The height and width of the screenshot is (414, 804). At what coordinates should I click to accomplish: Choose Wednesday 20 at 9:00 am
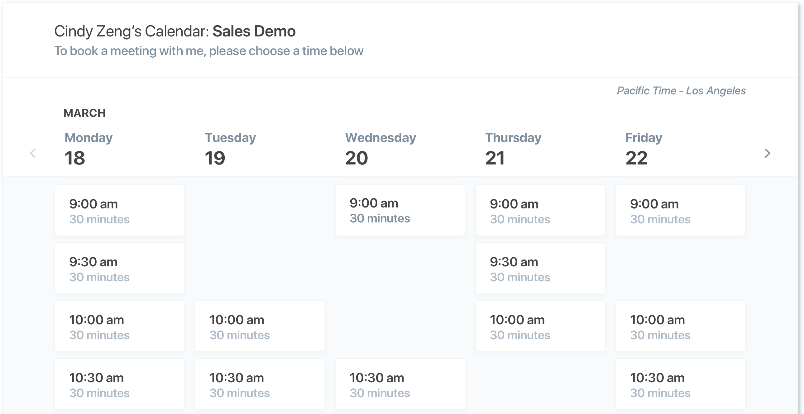(400, 210)
